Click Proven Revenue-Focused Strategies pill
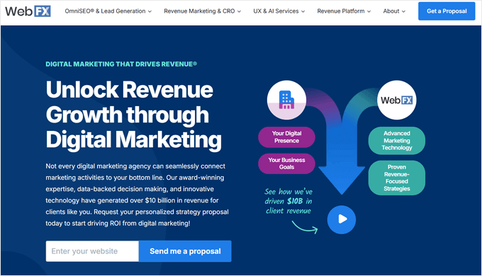Image resolution: width=482 pixels, height=276 pixels. point(396,178)
